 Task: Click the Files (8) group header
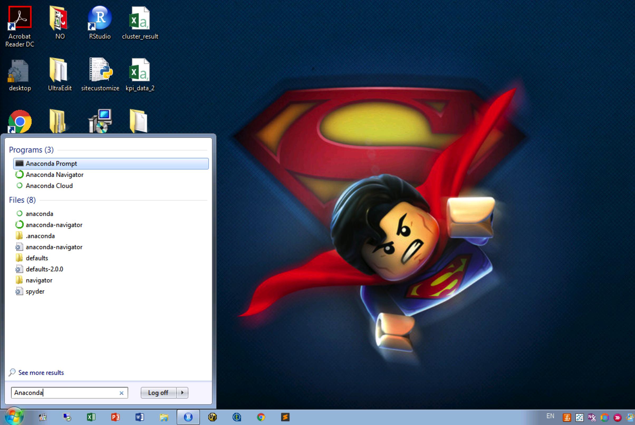point(22,200)
